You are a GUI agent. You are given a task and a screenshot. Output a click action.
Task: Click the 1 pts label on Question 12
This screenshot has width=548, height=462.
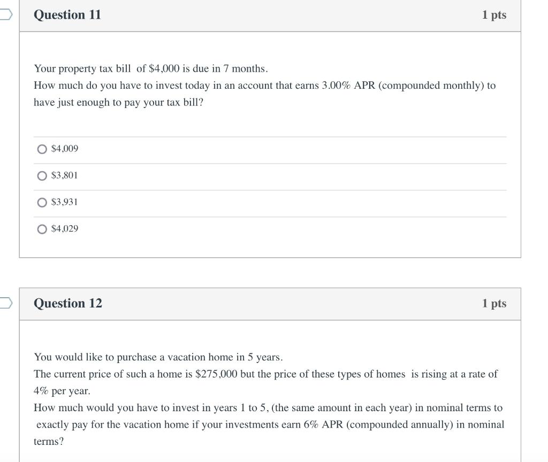pos(494,304)
